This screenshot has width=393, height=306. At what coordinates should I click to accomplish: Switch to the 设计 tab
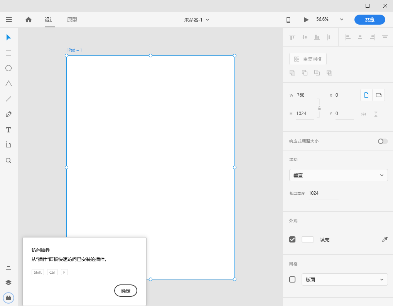pos(50,20)
